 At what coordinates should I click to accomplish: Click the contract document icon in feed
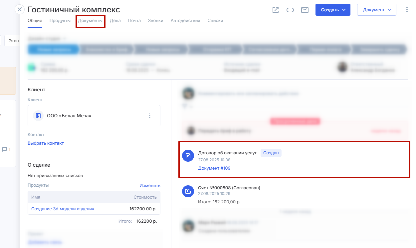(188, 155)
